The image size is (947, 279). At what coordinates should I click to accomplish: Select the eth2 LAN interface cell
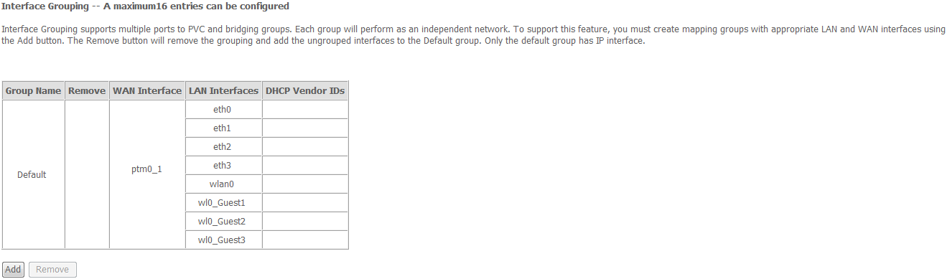223,147
